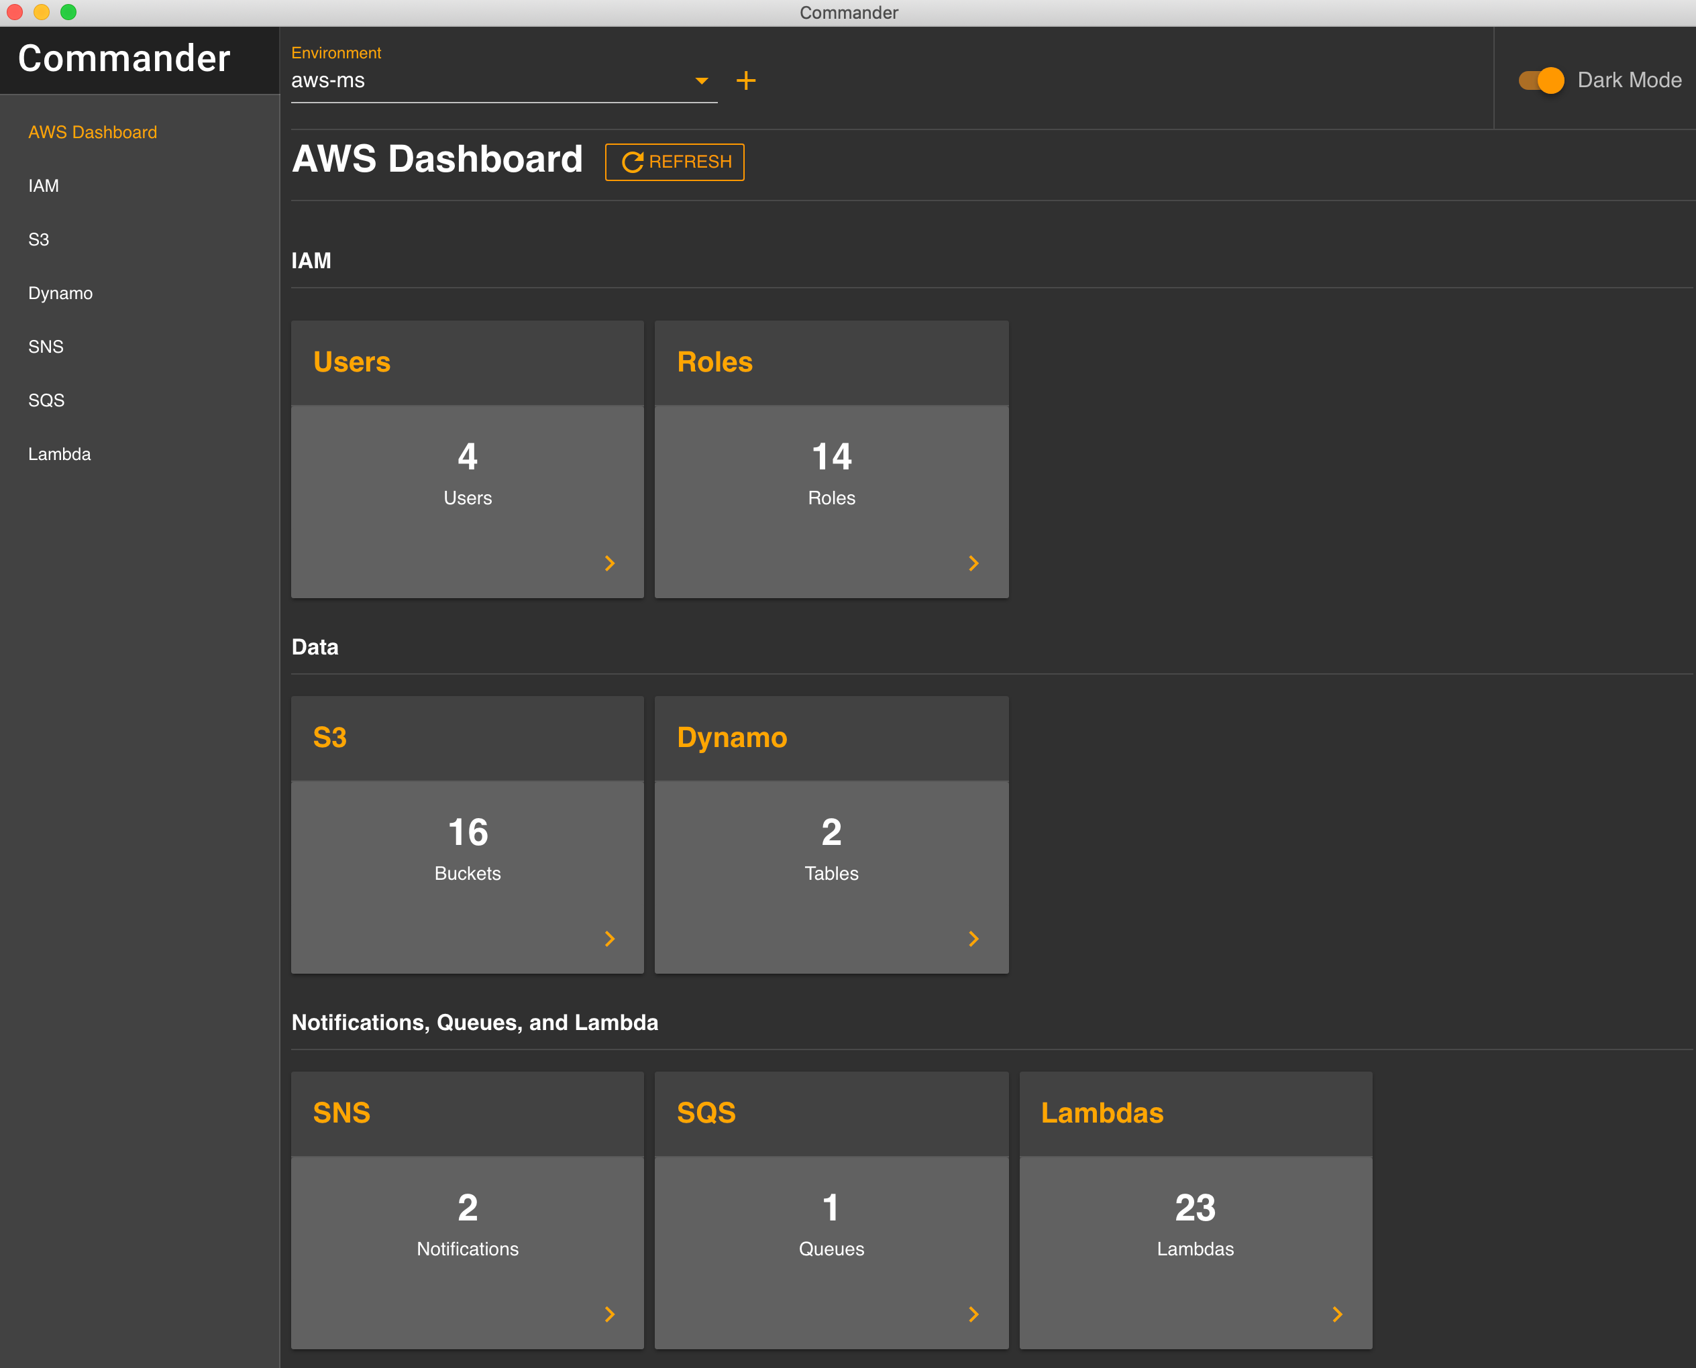
Task: Click the chevron arrow on Users card
Action: (609, 563)
